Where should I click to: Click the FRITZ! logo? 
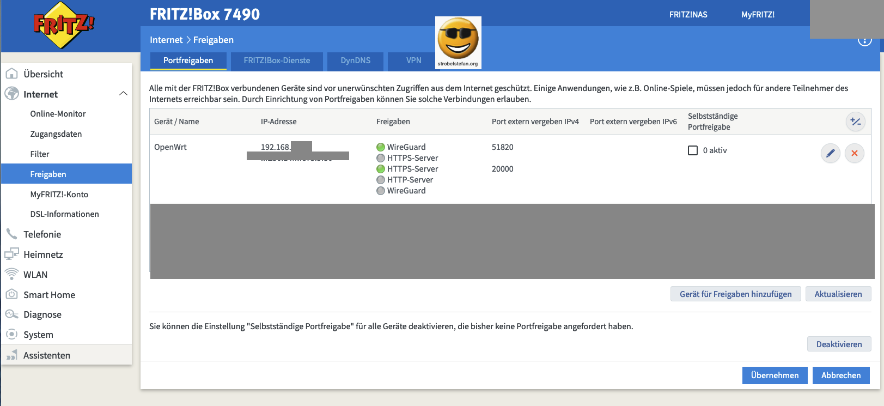coord(64,25)
